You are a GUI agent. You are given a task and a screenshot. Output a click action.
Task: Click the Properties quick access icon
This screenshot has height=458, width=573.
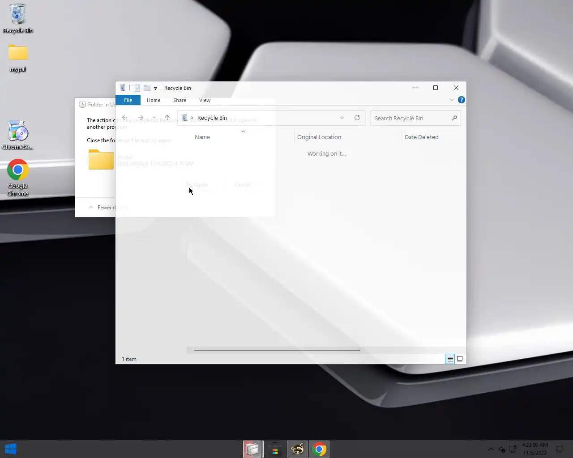tap(137, 88)
